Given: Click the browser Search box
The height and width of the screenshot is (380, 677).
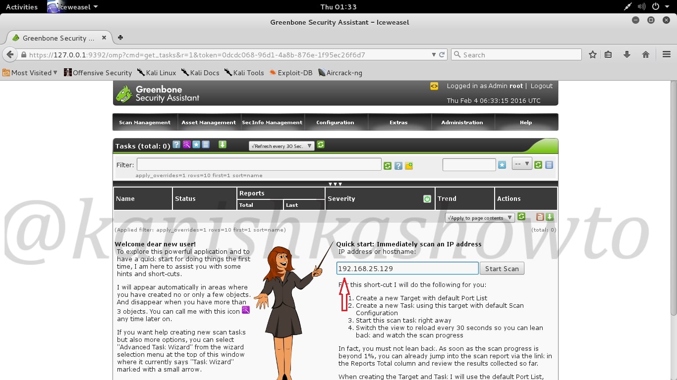Looking at the screenshot, I should tap(516, 54).
